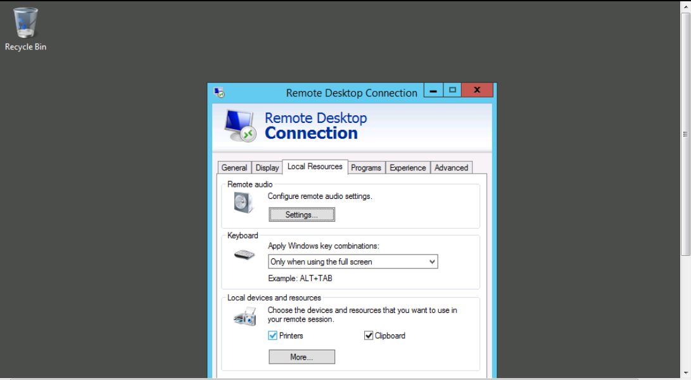Click the vertical scrollbar thumb

(x=685, y=134)
